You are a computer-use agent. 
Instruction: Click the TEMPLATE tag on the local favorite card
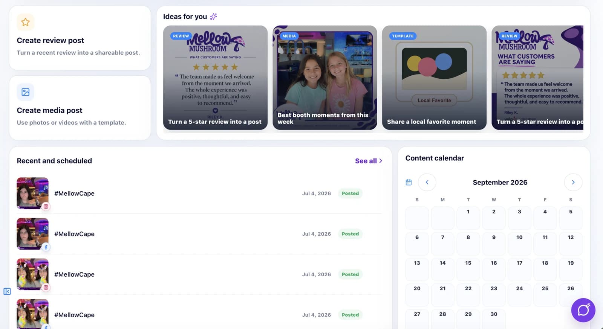(x=403, y=36)
